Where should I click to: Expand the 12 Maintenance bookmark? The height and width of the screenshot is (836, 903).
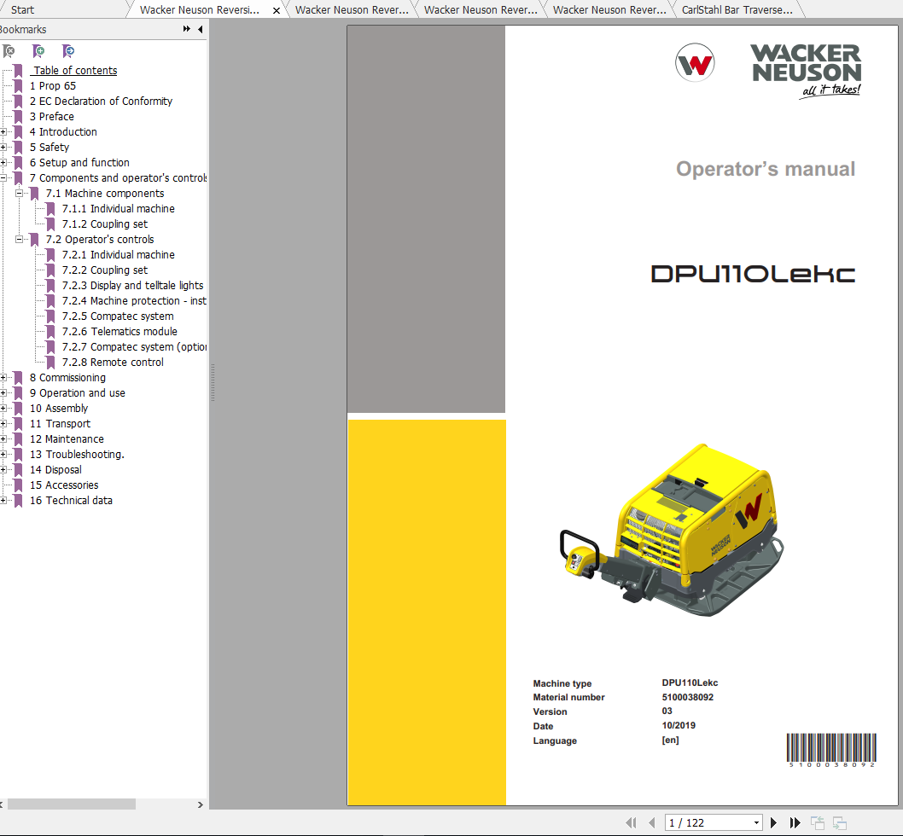pos(3,438)
